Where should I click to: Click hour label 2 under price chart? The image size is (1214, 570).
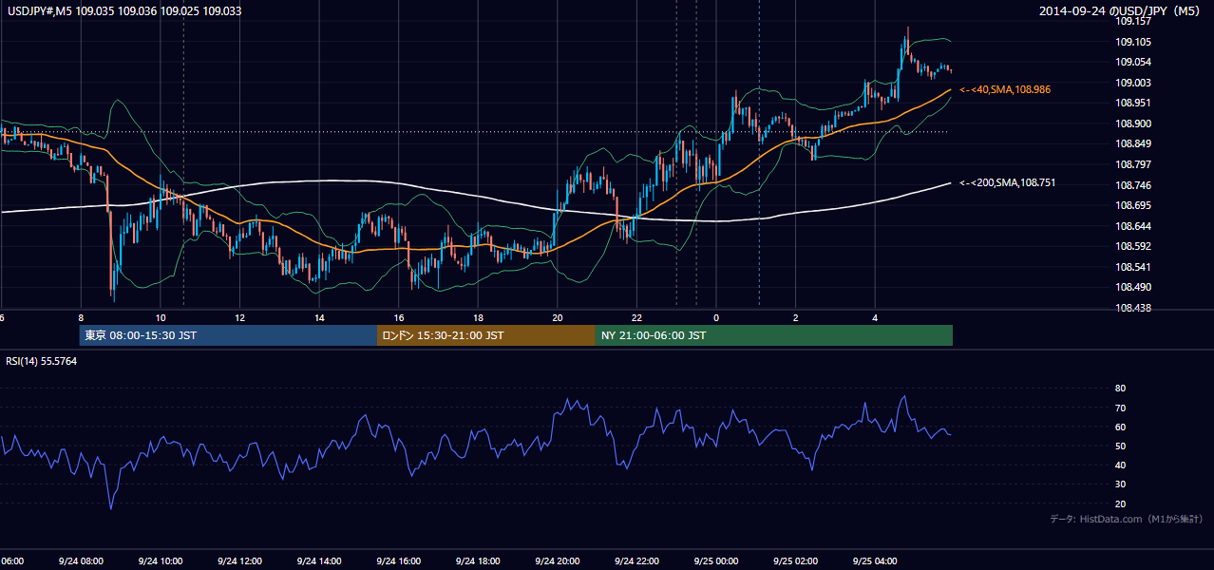(x=796, y=318)
